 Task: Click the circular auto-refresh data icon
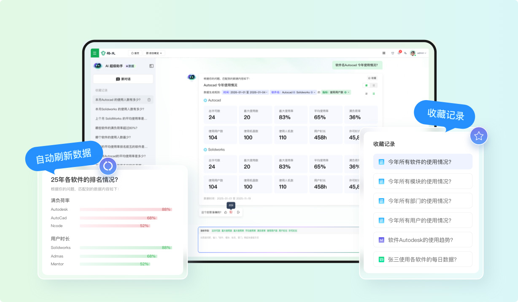[x=108, y=166]
